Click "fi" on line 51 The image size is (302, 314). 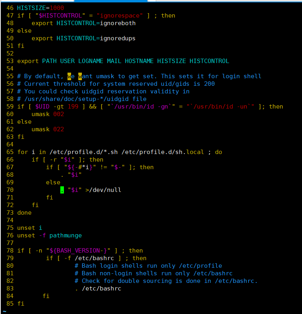click(21, 46)
